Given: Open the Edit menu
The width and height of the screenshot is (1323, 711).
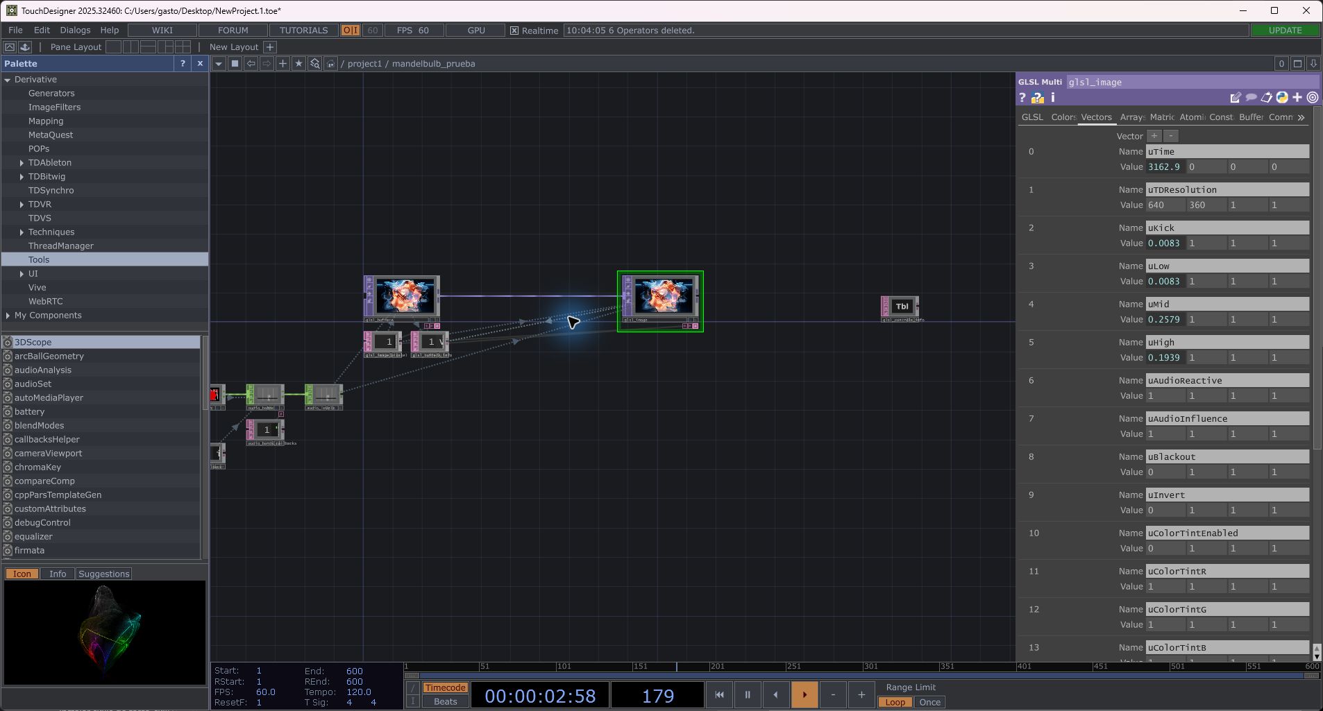Looking at the screenshot, I should tap(42, 31).
